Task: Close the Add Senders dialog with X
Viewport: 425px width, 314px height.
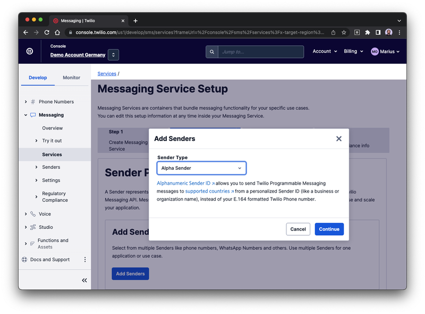Action: (338, 138)
